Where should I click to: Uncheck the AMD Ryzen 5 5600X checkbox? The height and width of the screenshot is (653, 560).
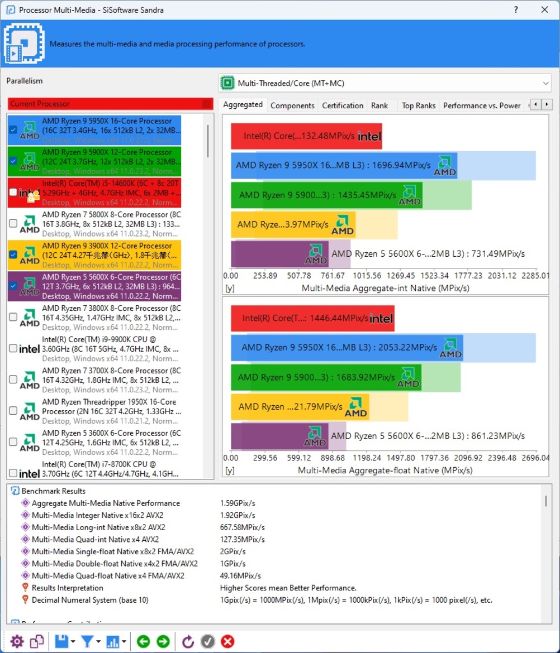point(13,286)
